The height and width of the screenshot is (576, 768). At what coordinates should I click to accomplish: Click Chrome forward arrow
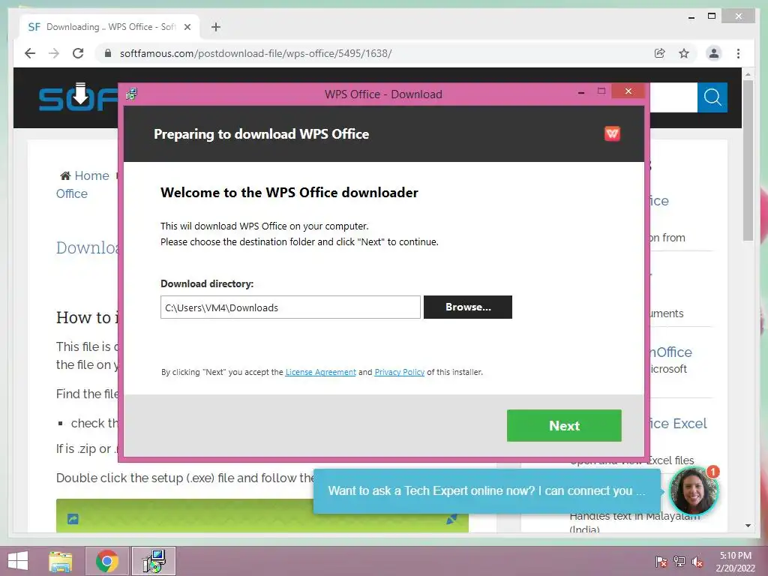(x=54, y=53)
